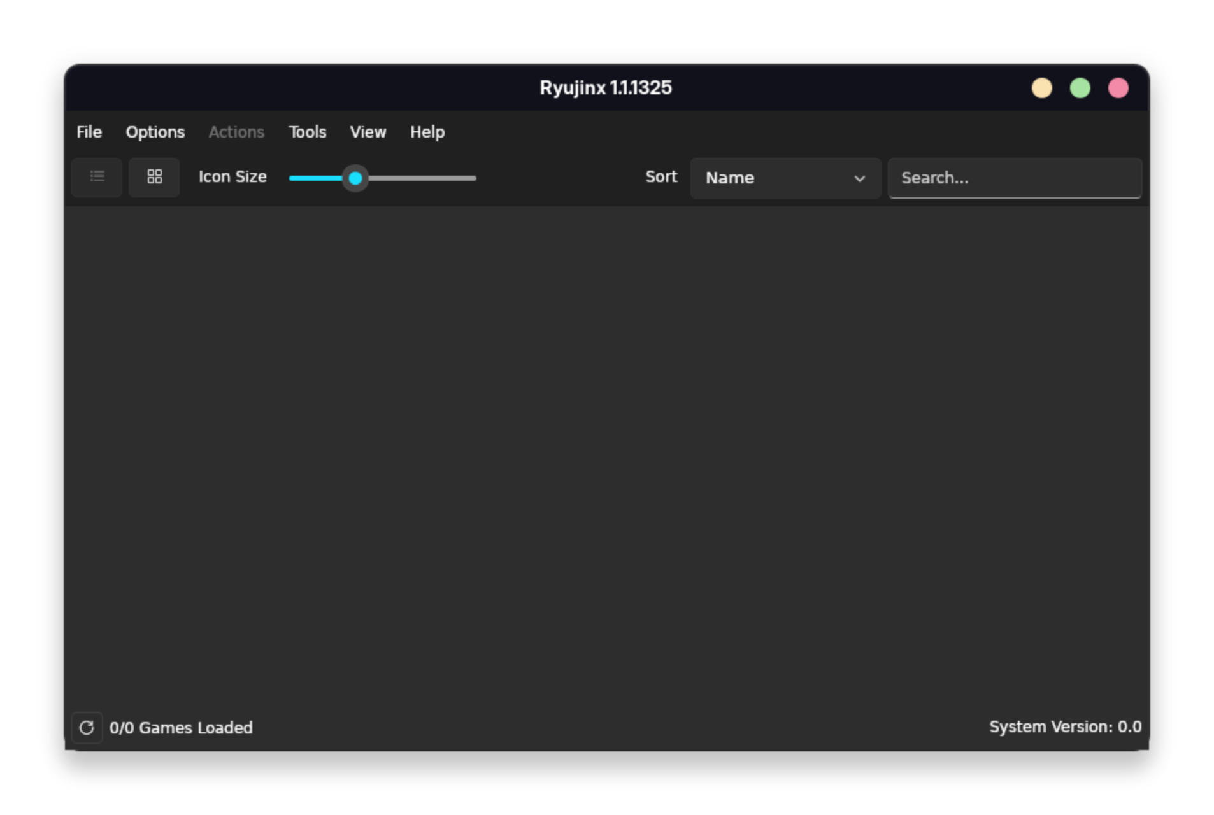The height and width of the screenshot is (815, 1214).
Task: Click the Icon Size label
Action: click(232, 176)
